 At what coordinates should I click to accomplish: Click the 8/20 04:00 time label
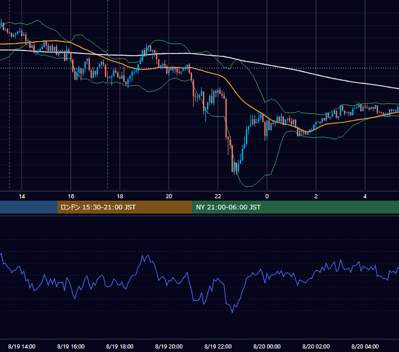[365, 346]
